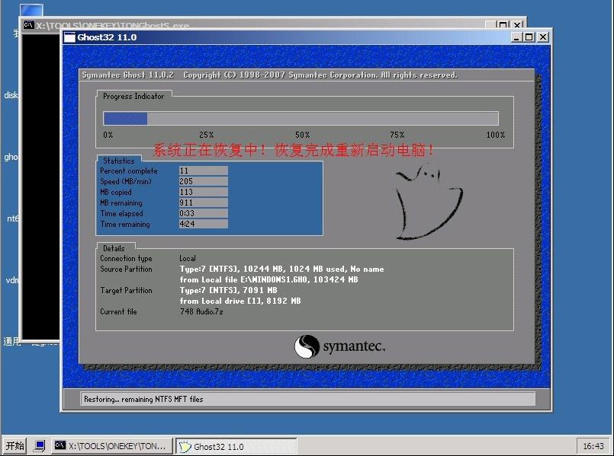Minimize the Ghost32 11.0 window
This screenshot has height=456, width=614.
pyautogui.click(x=517, y=37)
